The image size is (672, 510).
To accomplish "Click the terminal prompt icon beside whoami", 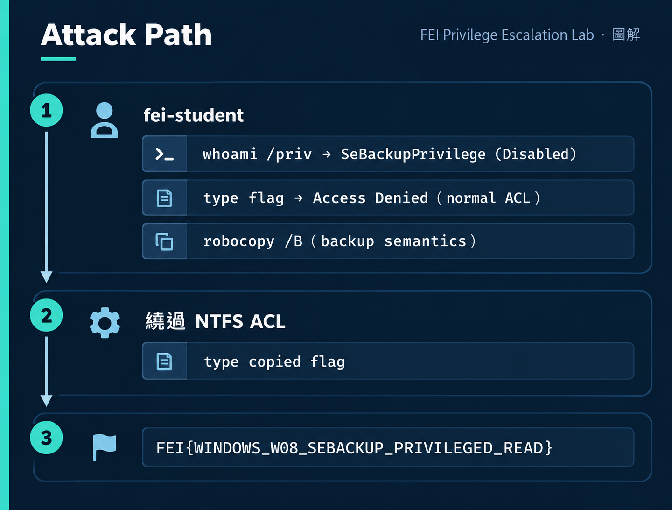I will point(164,154).
